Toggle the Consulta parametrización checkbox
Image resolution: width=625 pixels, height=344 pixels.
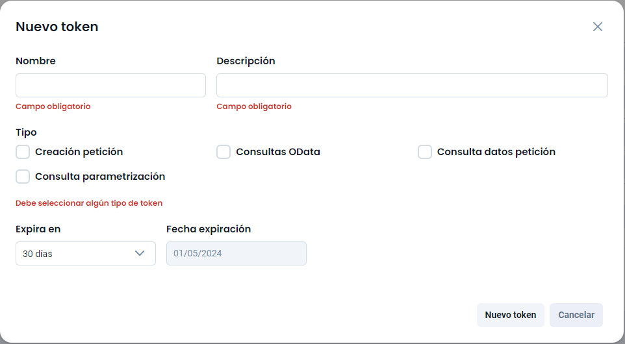coord(23,177)
